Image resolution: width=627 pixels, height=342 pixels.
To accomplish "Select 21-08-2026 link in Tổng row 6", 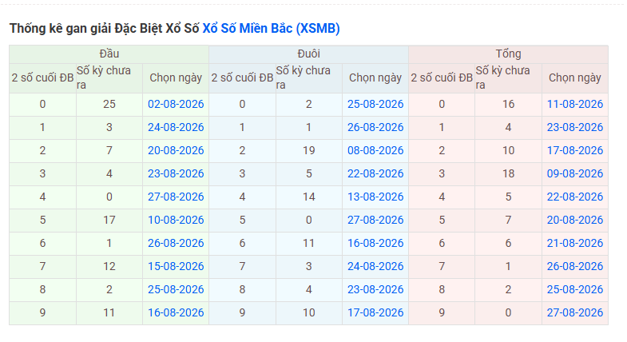I will pyautogui.click(x=574, y=243).
